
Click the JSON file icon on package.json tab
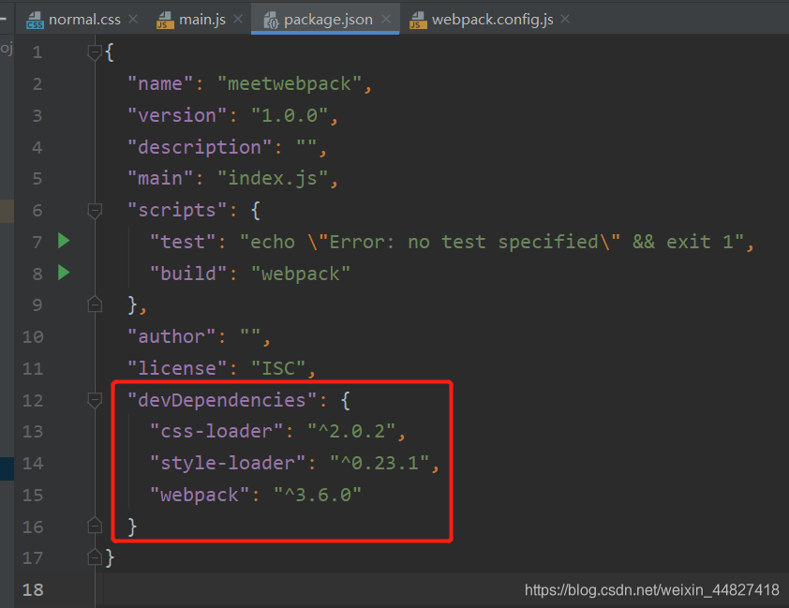pos(271,20)
